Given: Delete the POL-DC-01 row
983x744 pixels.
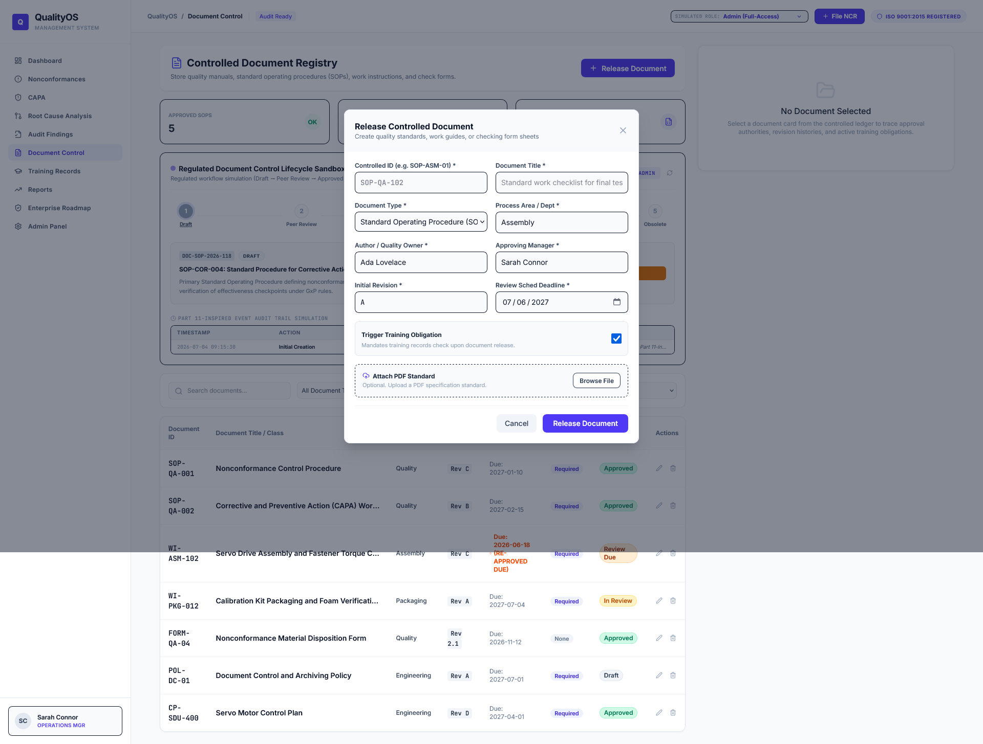Looking at the screenshot, I should pyautogui.click(x=673, y=675).
